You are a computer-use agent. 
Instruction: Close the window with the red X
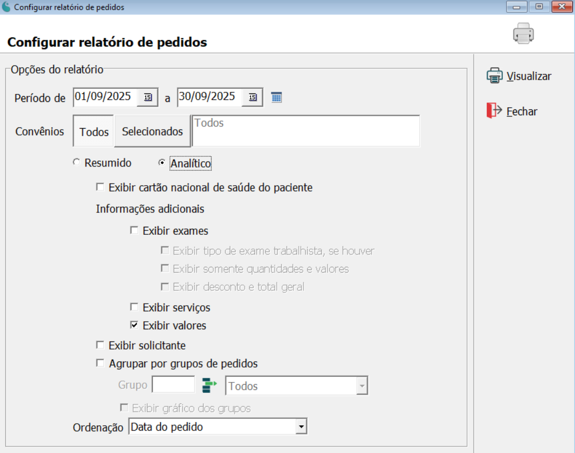(562, 6)
